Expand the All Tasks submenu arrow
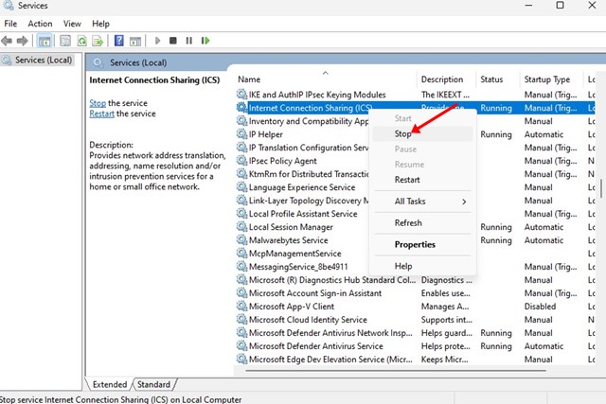This screenshot has width=606, height=404. pos(464,202)
